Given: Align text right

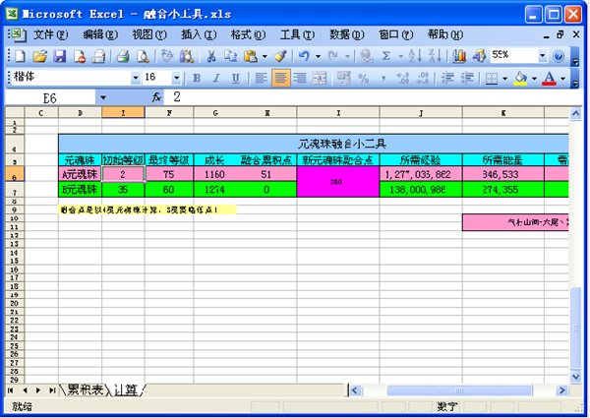Looking at the screenshot, I should (x=300, y=79).
